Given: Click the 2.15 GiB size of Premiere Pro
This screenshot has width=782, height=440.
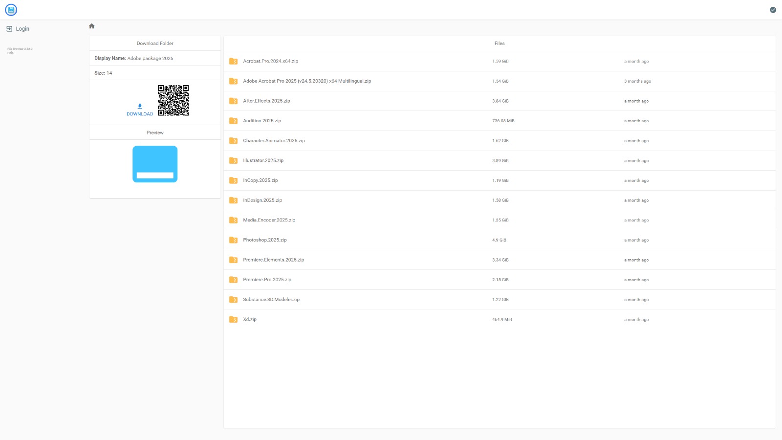Looking at the screenshot, I should pos(500,280).
